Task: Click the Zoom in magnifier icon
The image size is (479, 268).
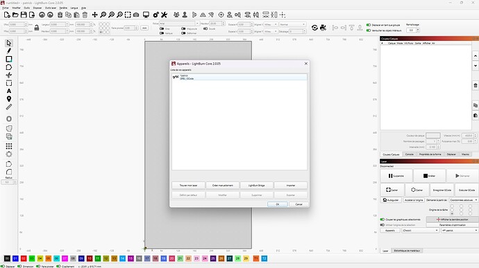Action: (111, 15)
